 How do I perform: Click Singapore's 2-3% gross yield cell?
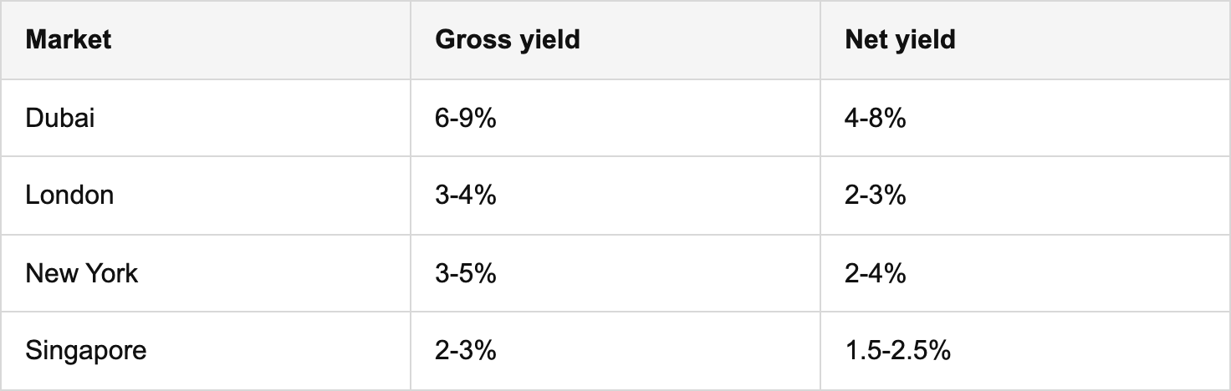466,350
